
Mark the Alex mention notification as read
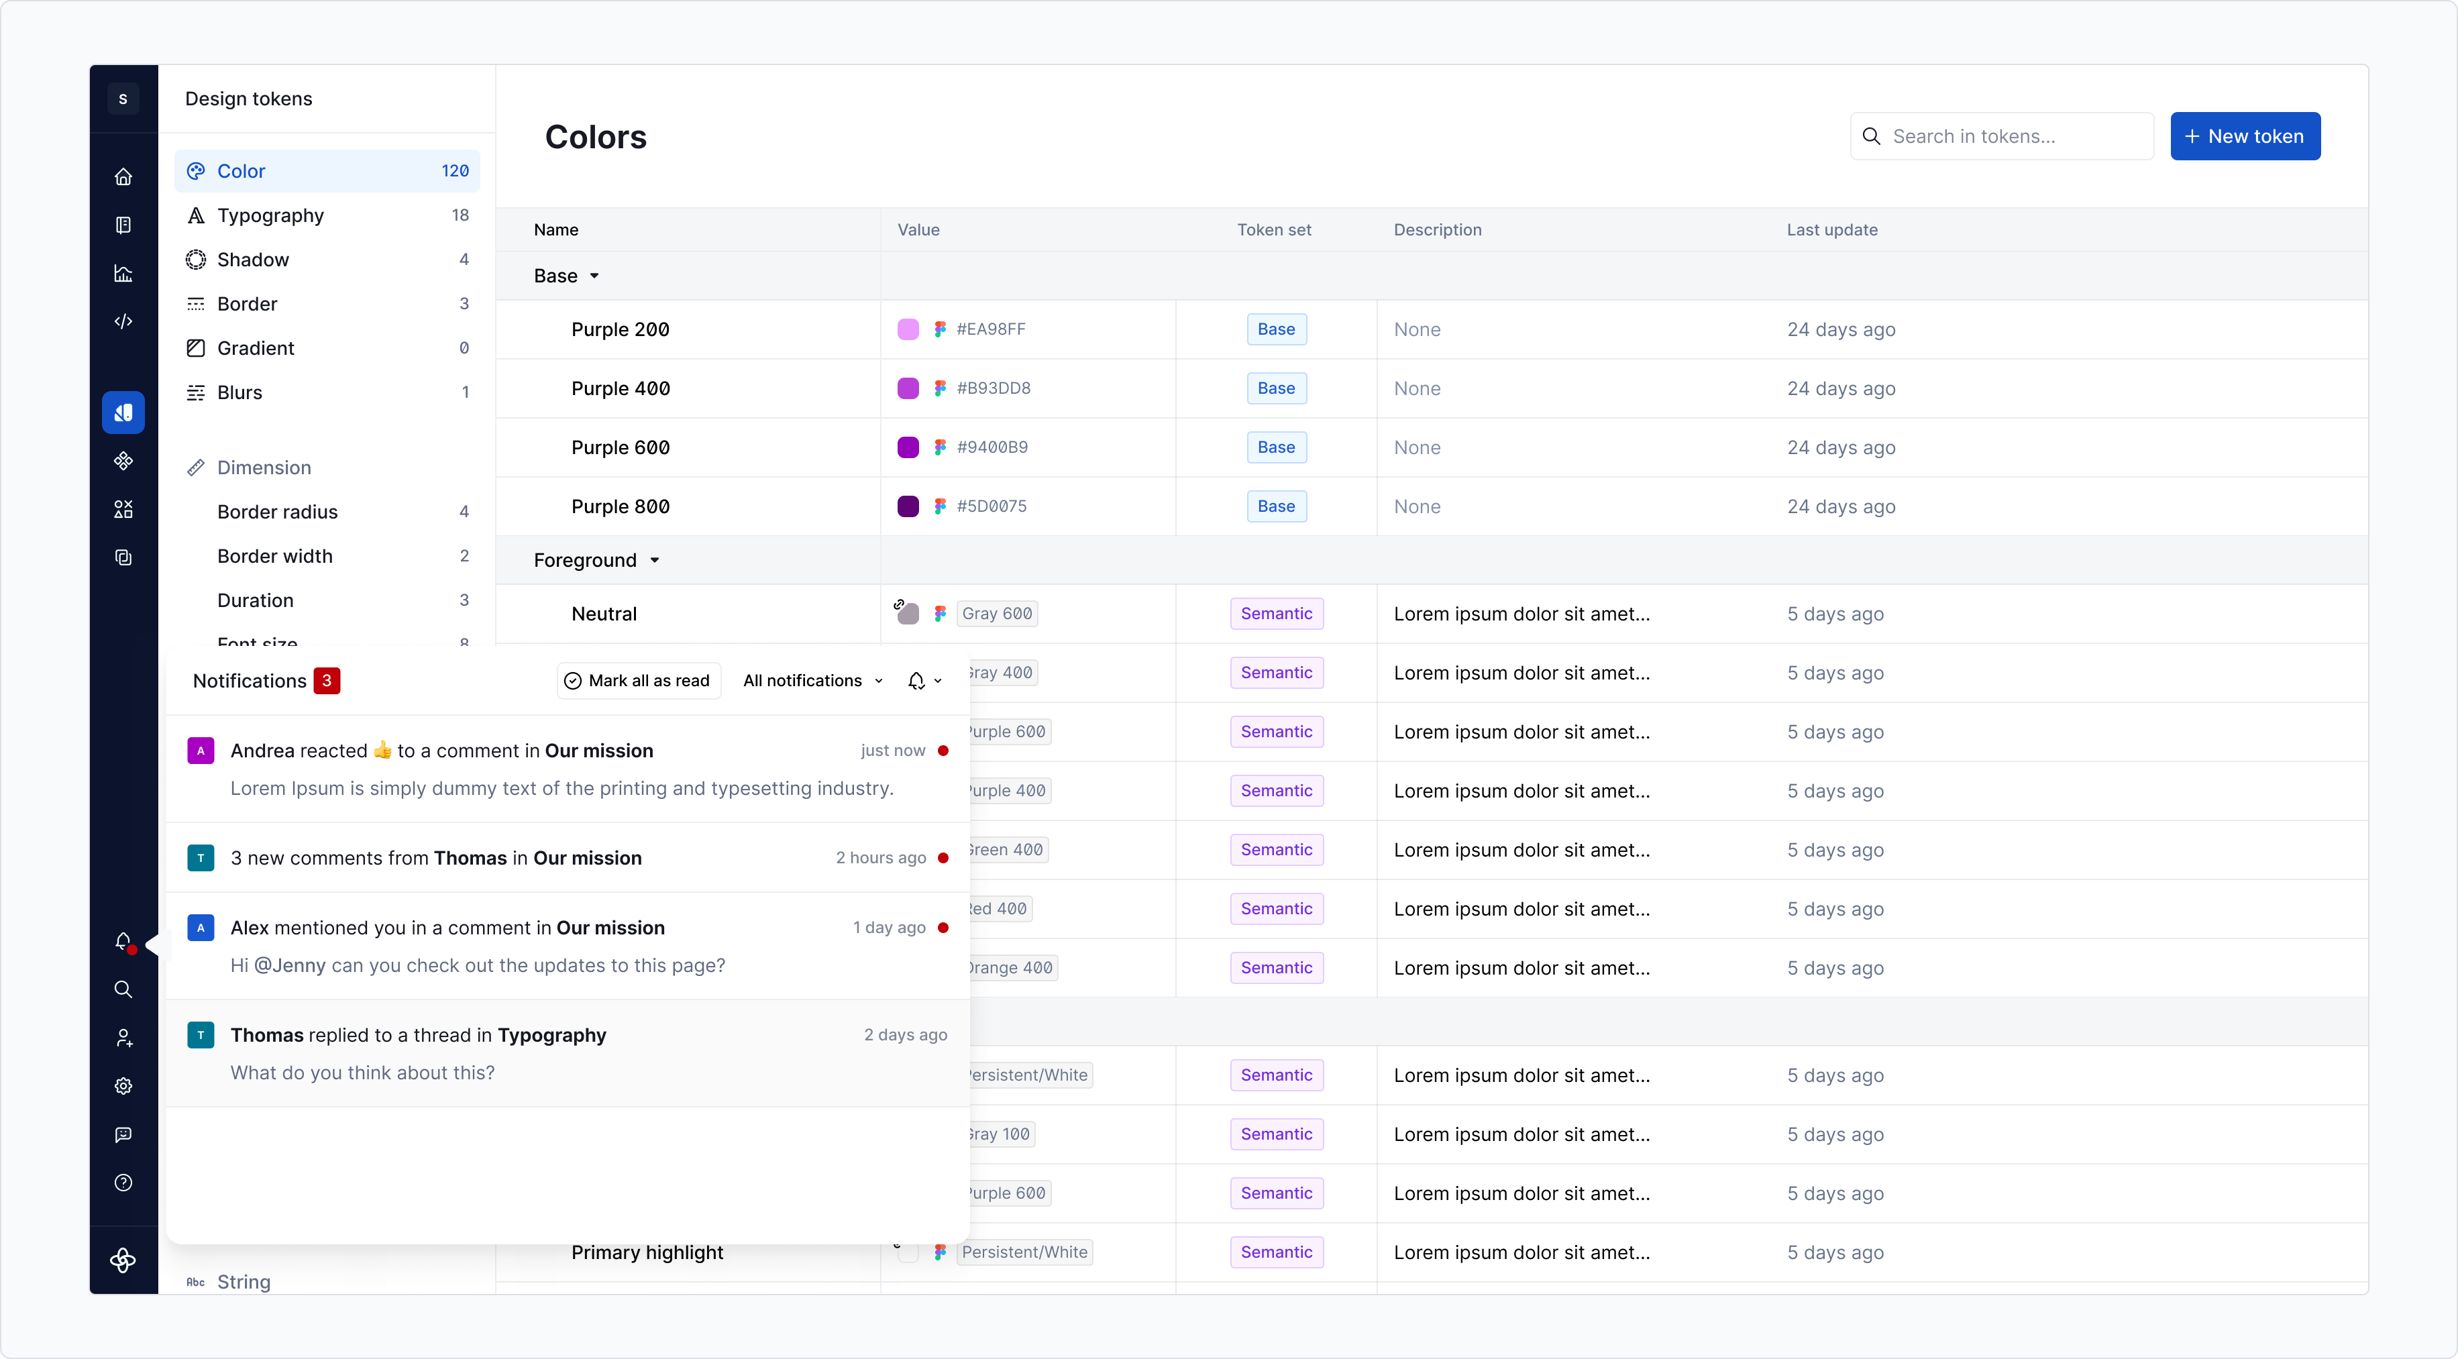944,928
